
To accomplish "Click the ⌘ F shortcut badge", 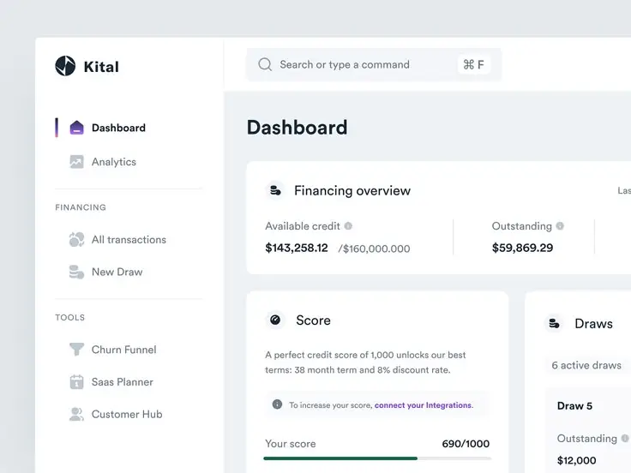I will 473,64.
